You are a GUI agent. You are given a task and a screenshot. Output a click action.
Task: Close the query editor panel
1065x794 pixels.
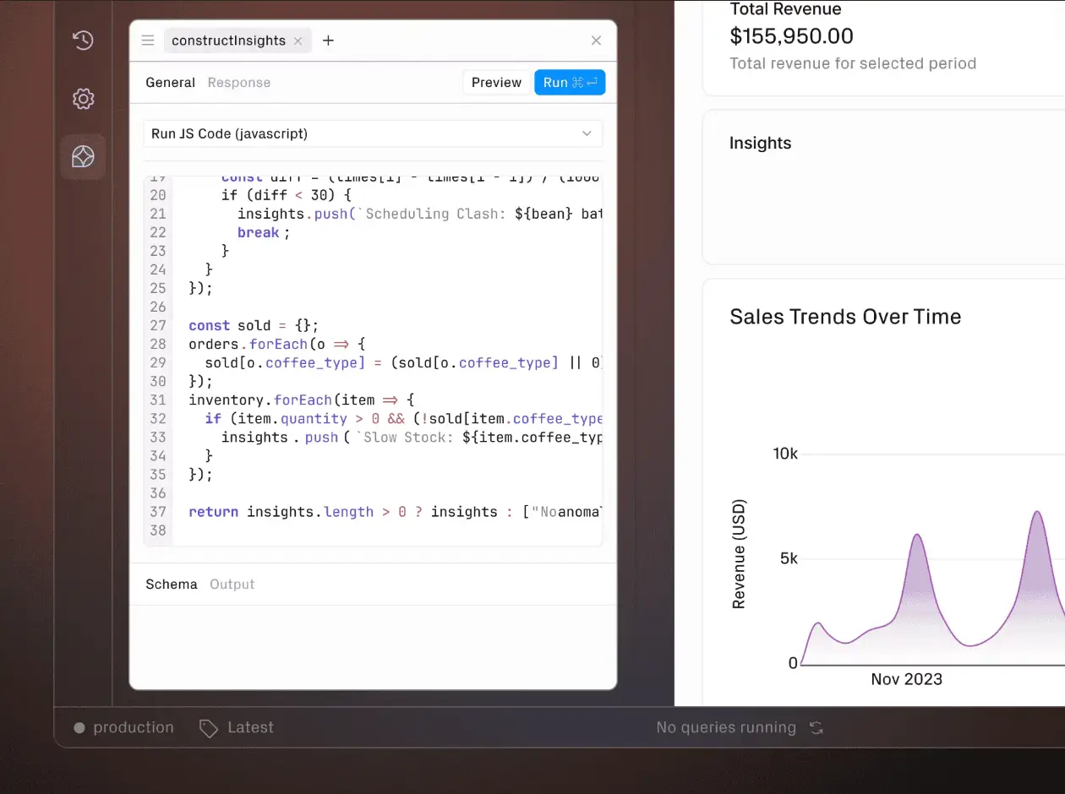point(597,41)
